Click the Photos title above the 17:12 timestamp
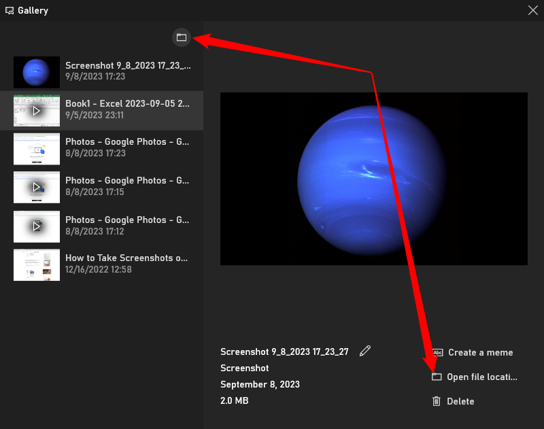The height and width of the screenshot is (429, 544). (x=127, y=220)
